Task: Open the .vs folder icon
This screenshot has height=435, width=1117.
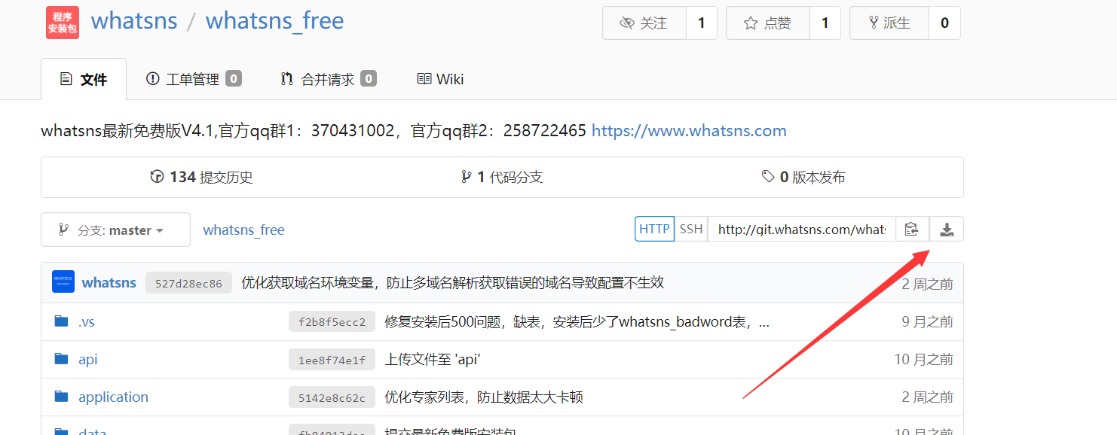Action: click(x=62, y=322)
